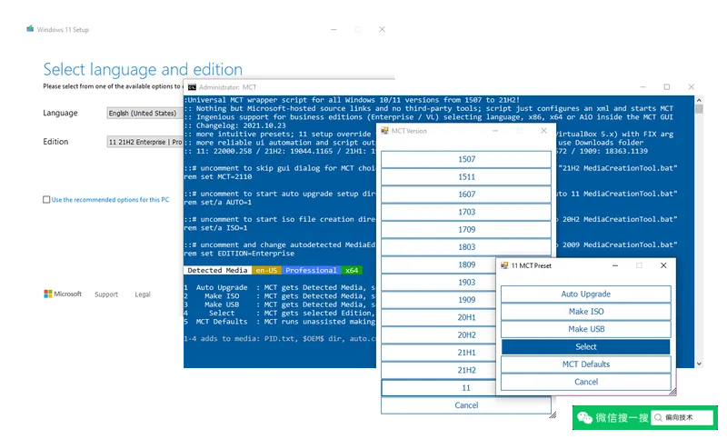Cancel the MCT Version dialog
The height and width of the screenshot is (439, 727).
click(466, 405)
